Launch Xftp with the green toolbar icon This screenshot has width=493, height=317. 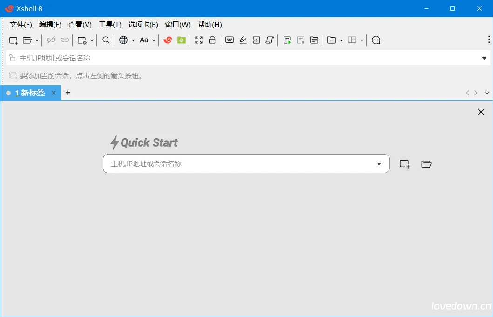182,40
